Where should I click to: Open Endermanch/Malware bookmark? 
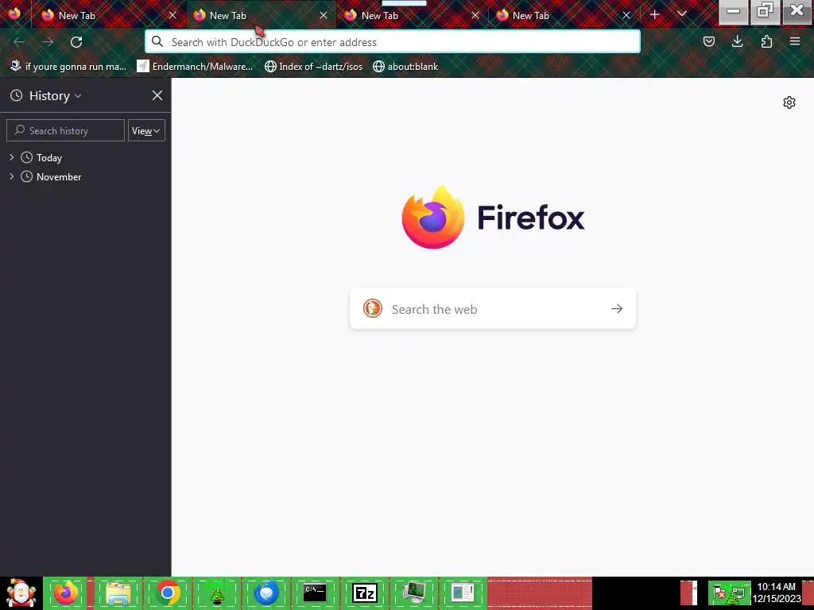(x=195, y=67)
